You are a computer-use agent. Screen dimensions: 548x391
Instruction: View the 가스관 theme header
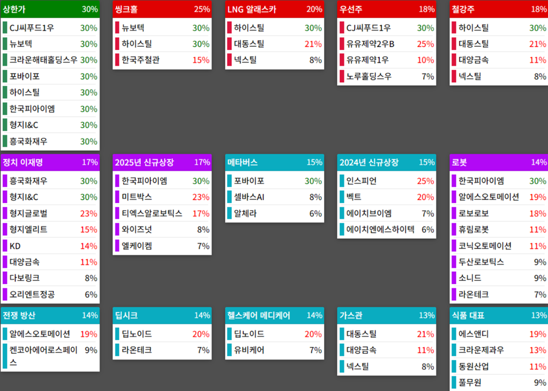coord(387,316)
